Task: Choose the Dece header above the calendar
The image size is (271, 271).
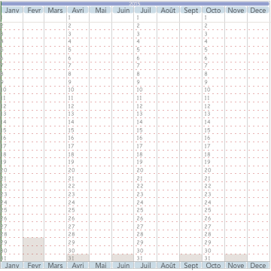Action: (258, 10)
